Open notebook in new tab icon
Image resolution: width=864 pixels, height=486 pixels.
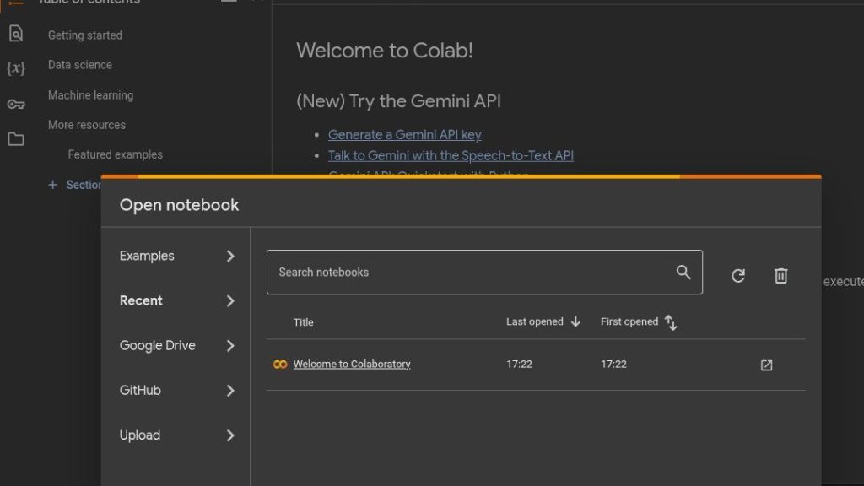(766, 365)
